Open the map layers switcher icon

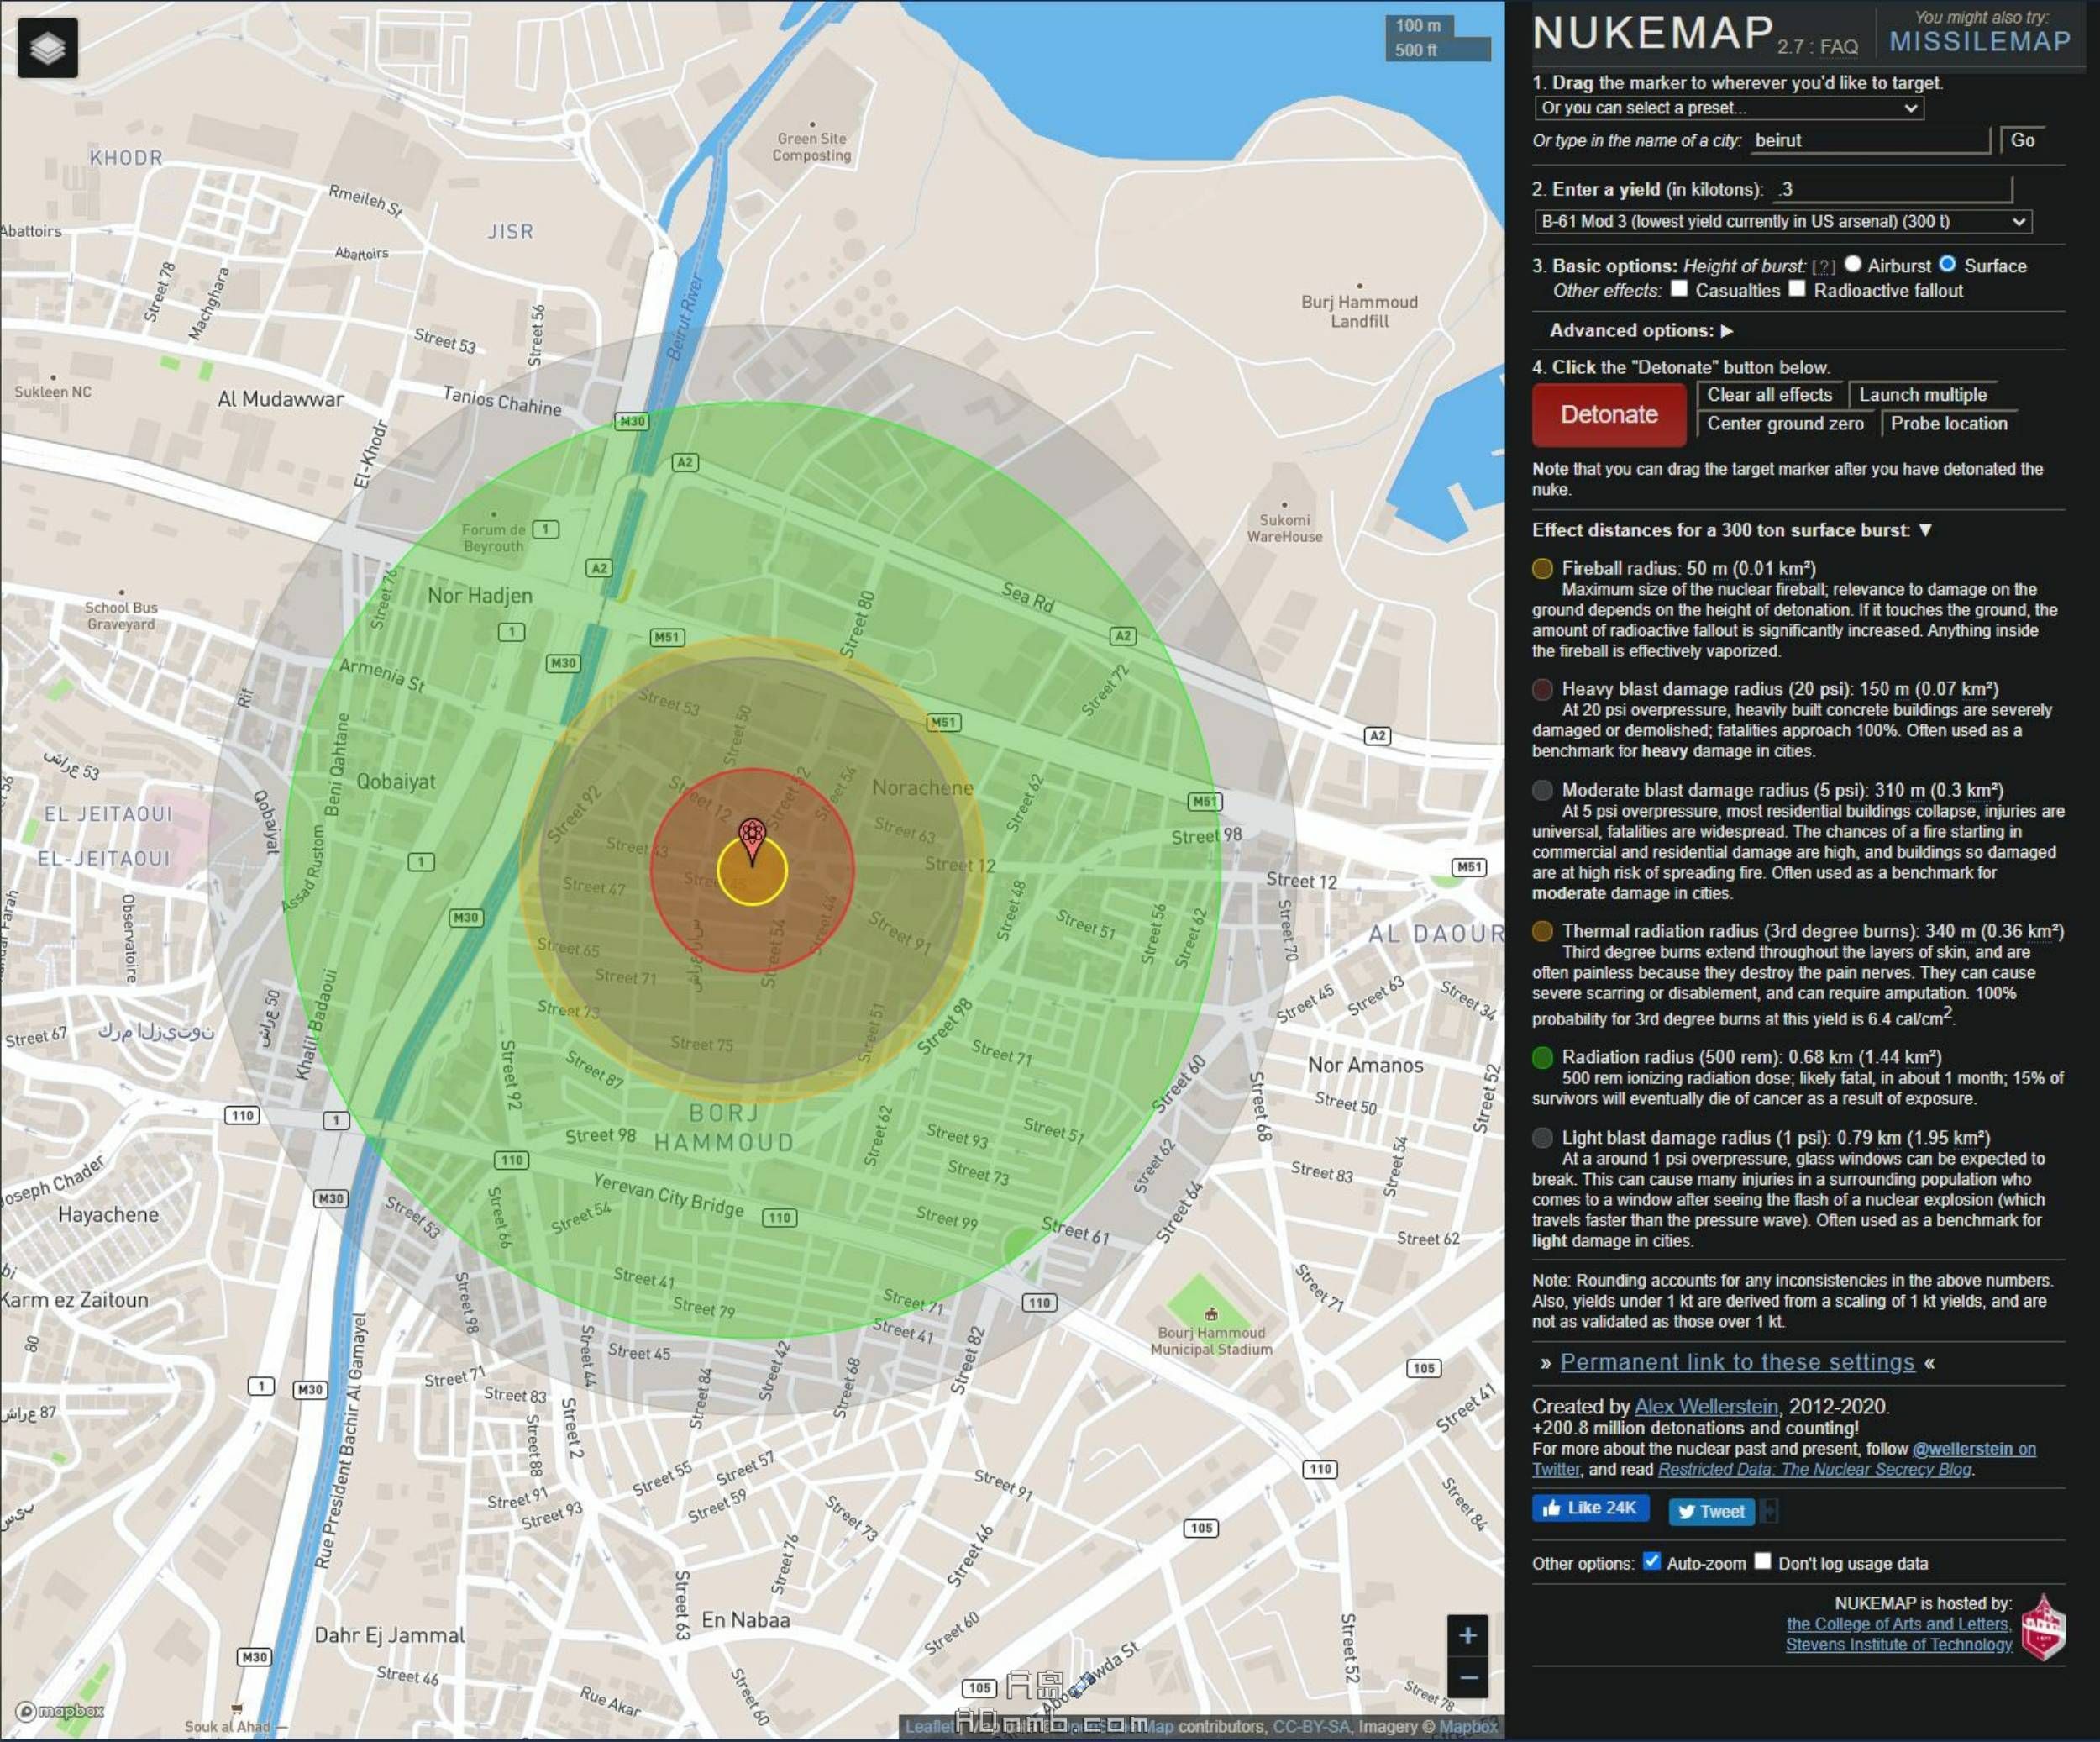[x=47, y=47]
